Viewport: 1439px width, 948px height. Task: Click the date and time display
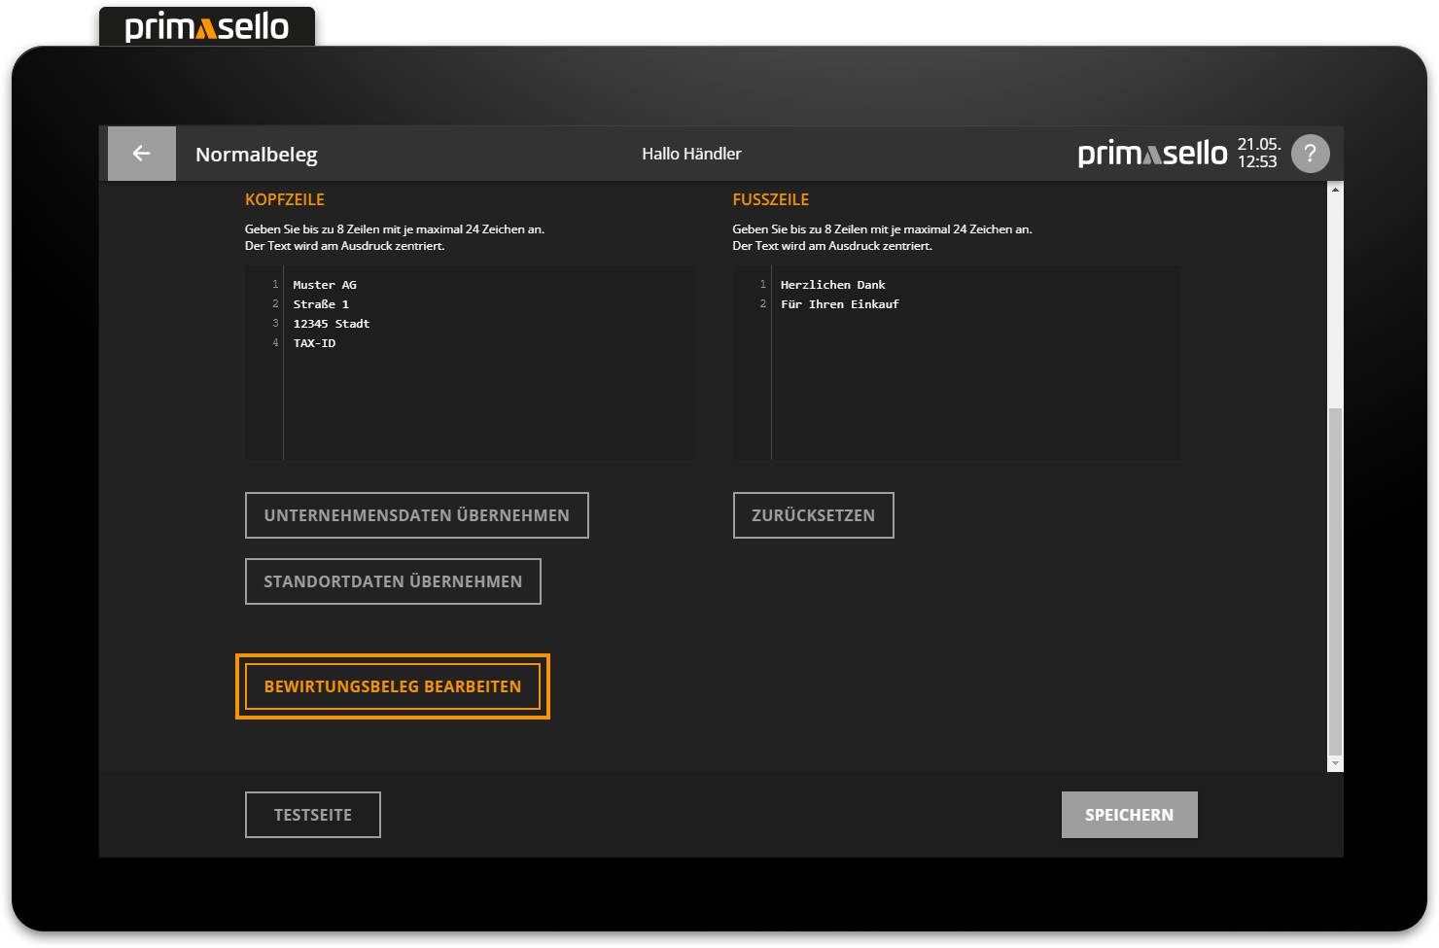pos(1258,154)
